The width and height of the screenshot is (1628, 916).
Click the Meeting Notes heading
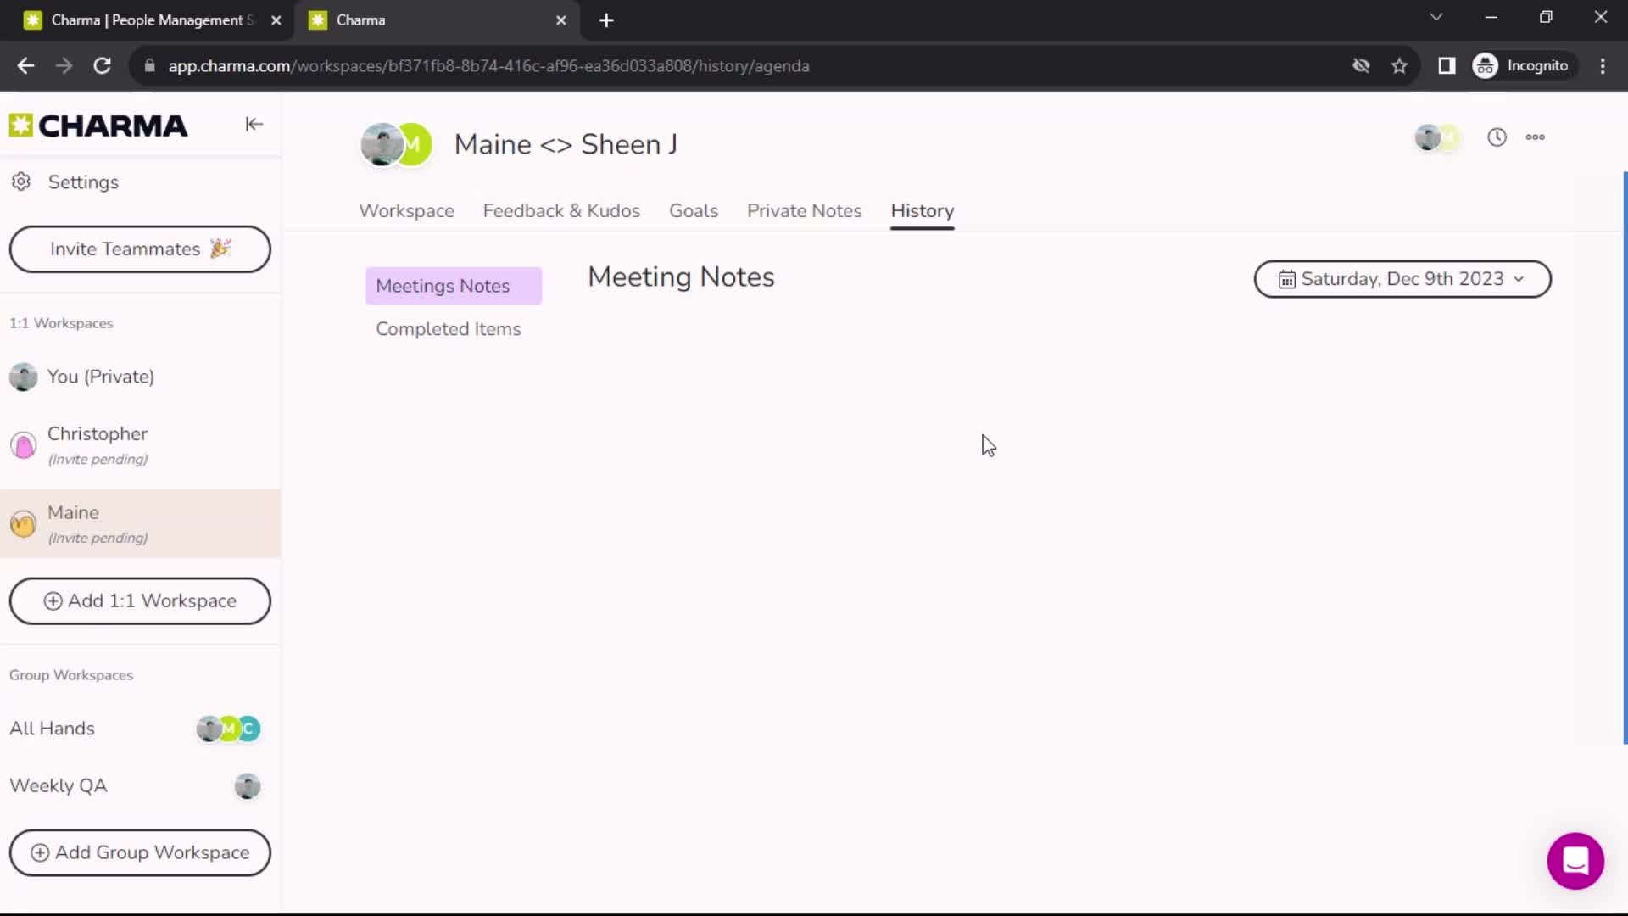[681, 277]
